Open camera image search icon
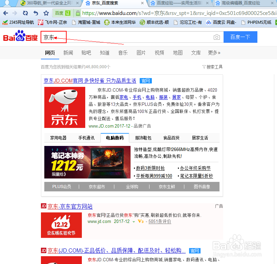The width and height of the screenshot is (277, 264). click(217, 37)
